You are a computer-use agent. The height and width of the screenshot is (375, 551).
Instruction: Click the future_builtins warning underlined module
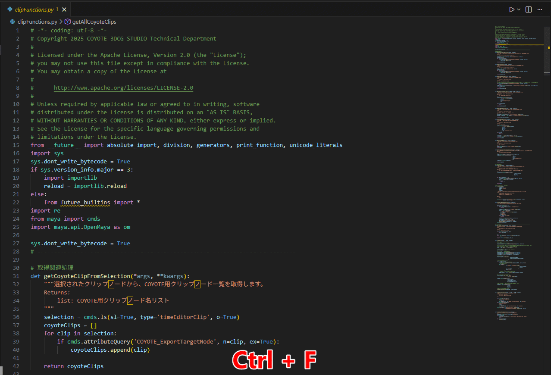click(x=85, y=203)
